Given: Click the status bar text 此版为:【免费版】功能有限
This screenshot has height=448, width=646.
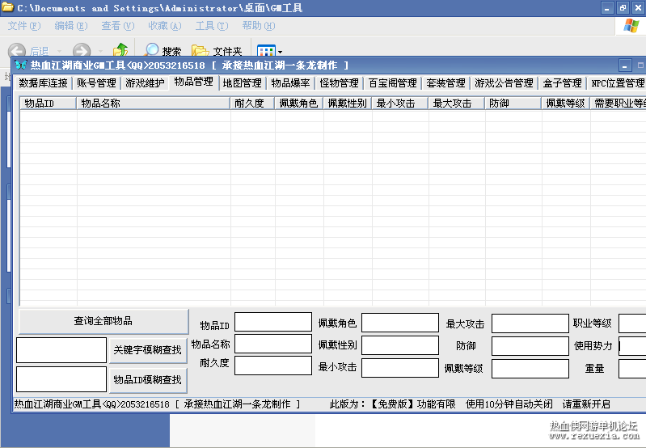Looking at the screenshot, I should [393, 404].
